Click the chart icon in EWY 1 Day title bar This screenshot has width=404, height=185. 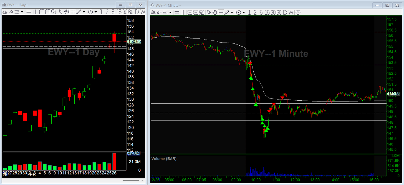tap(4, 4)
